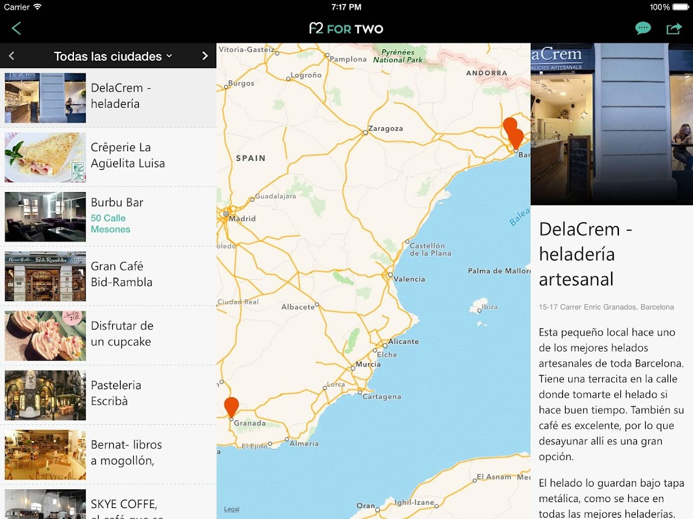The height and width of the screenshot is (519, 693).
Task: Open SKYE COFFE list entry
Action: (x=108, y=502)
